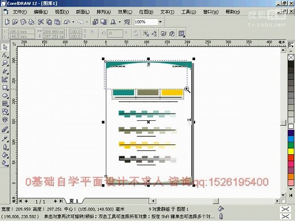Viewport: 295px width, 221px height.
Task: Click the X position field 105.0 mm
Action: pos(22,31)
